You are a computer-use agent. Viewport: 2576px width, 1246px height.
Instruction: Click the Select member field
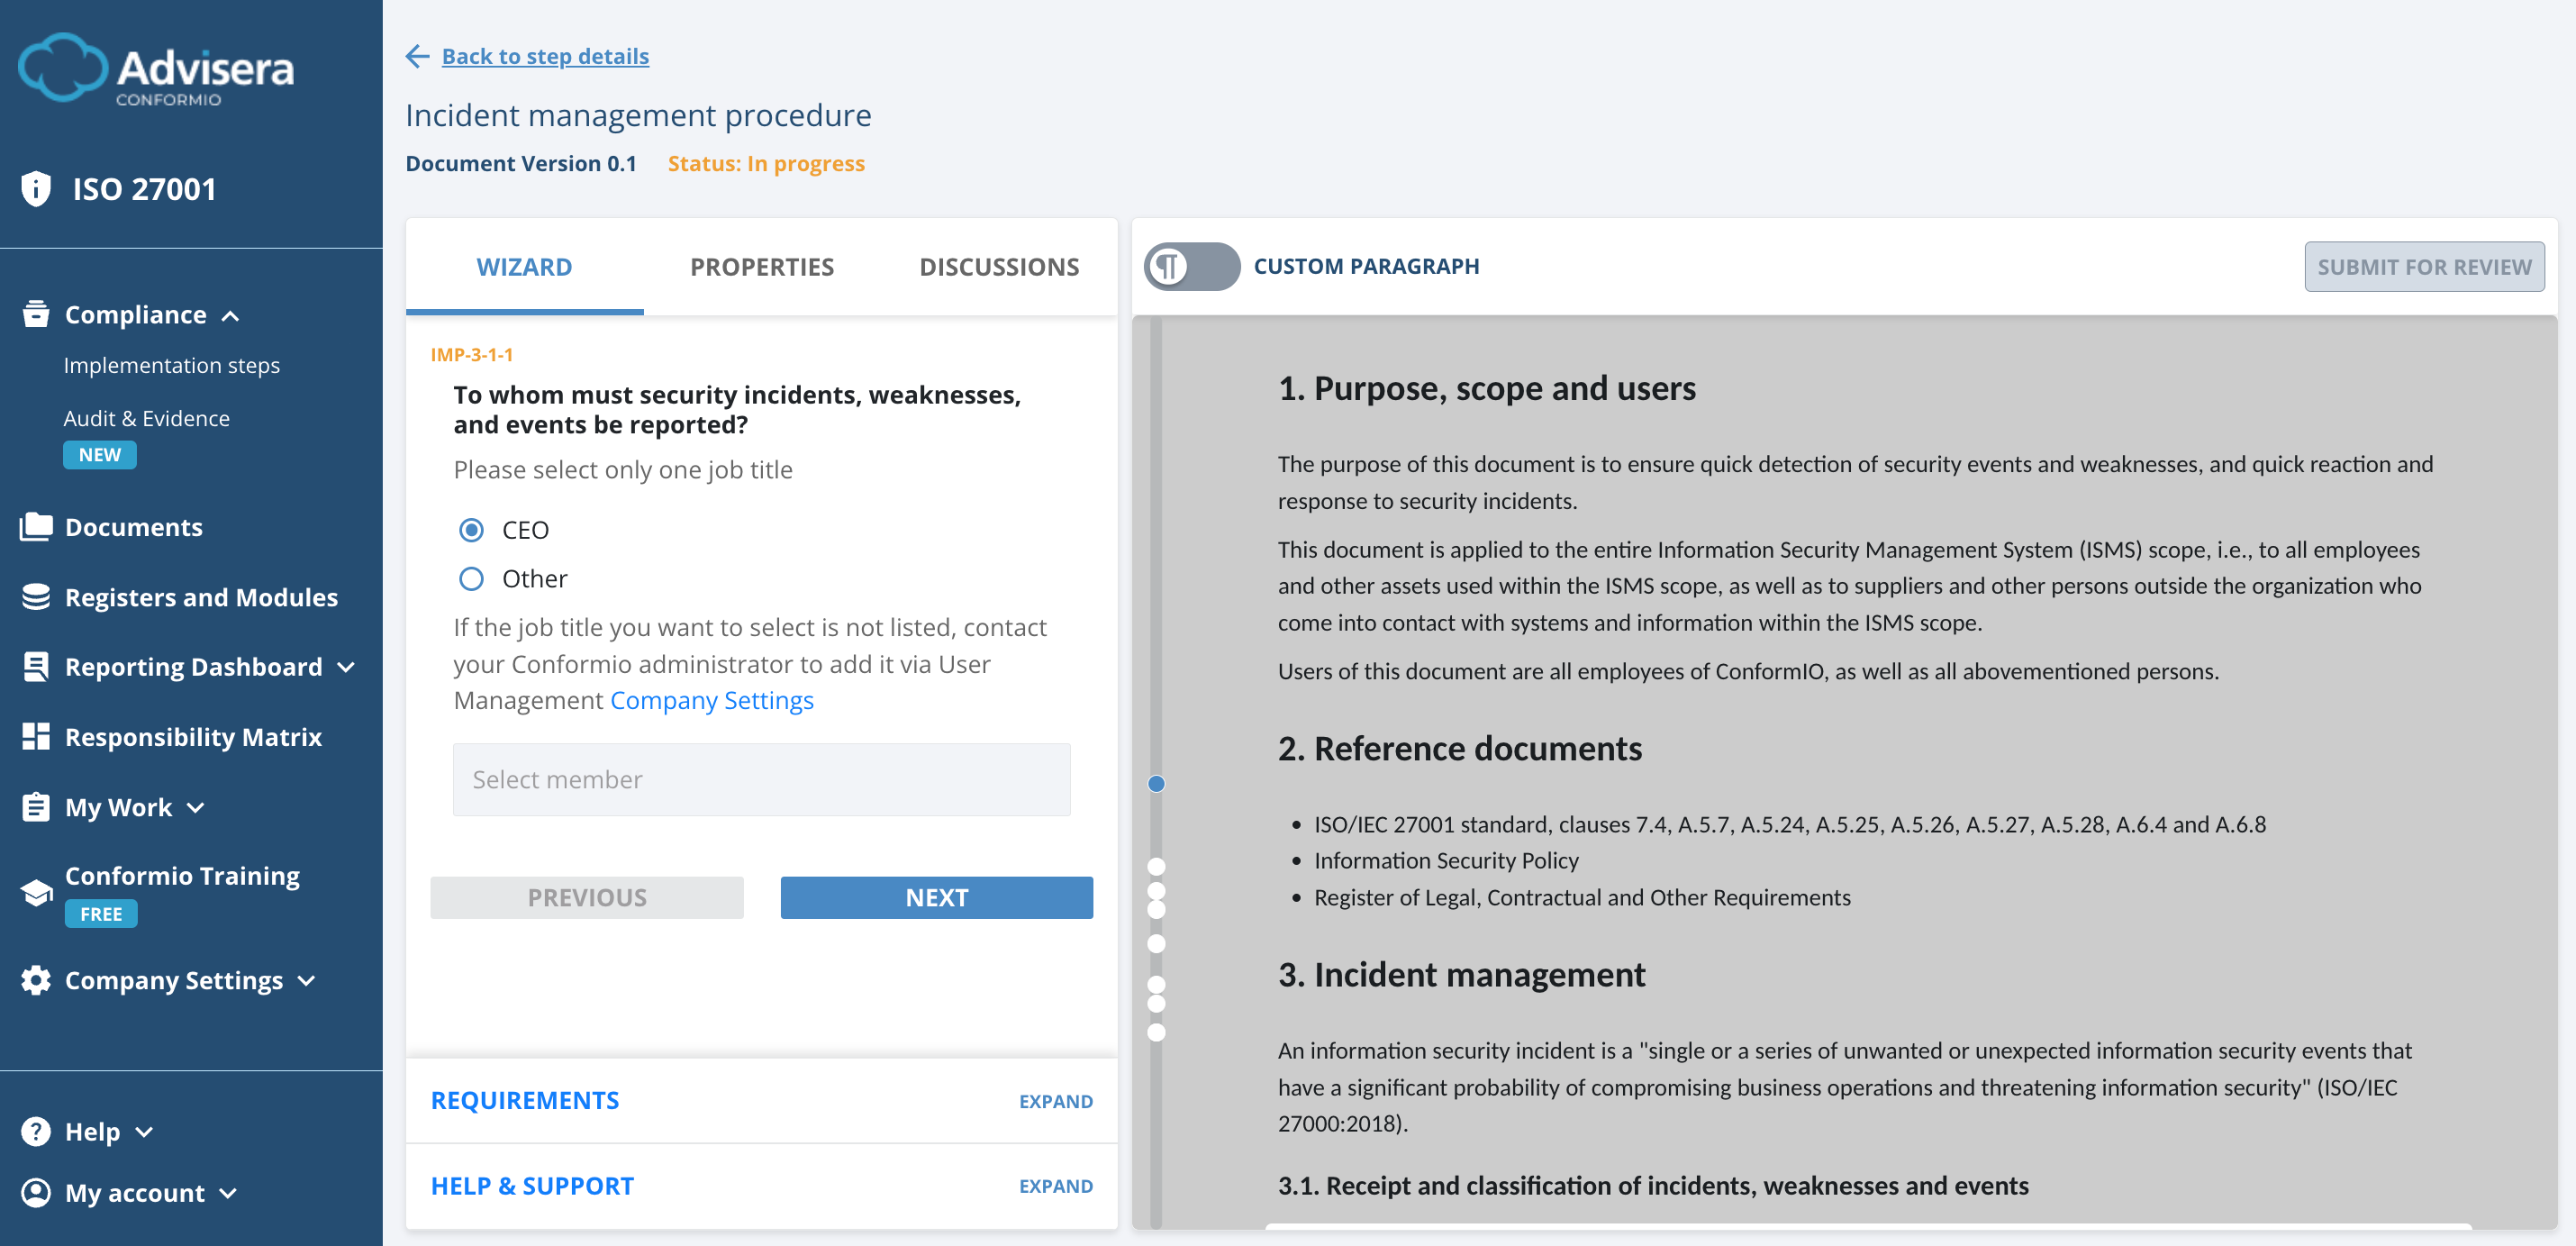pos(762,779)
